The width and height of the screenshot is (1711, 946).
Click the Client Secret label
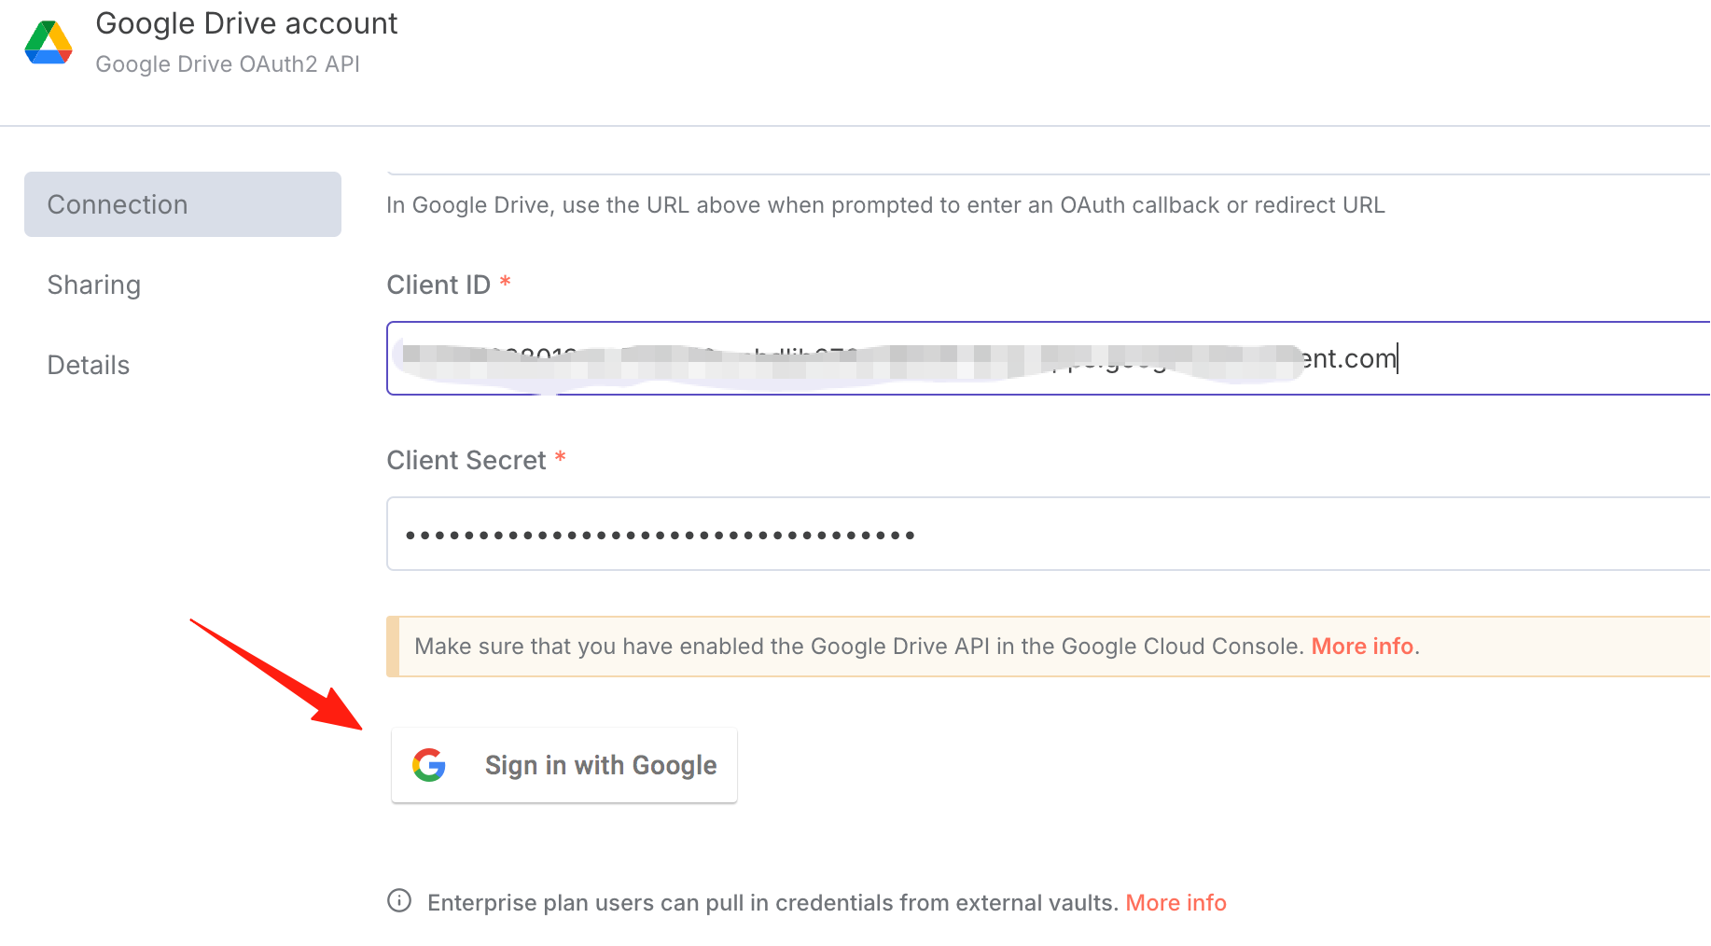[x=466, y=460]
